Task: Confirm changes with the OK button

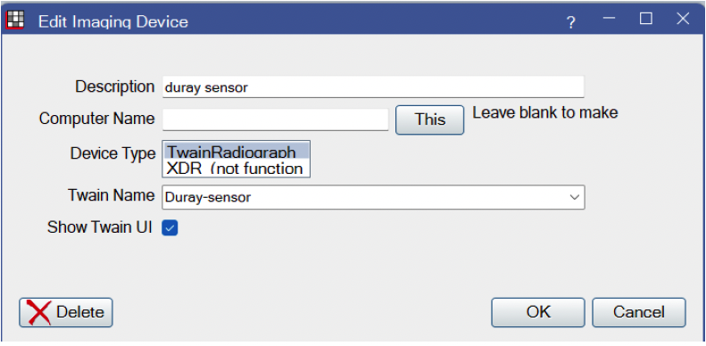Action: pyautogui.click(x=538, y=312)
